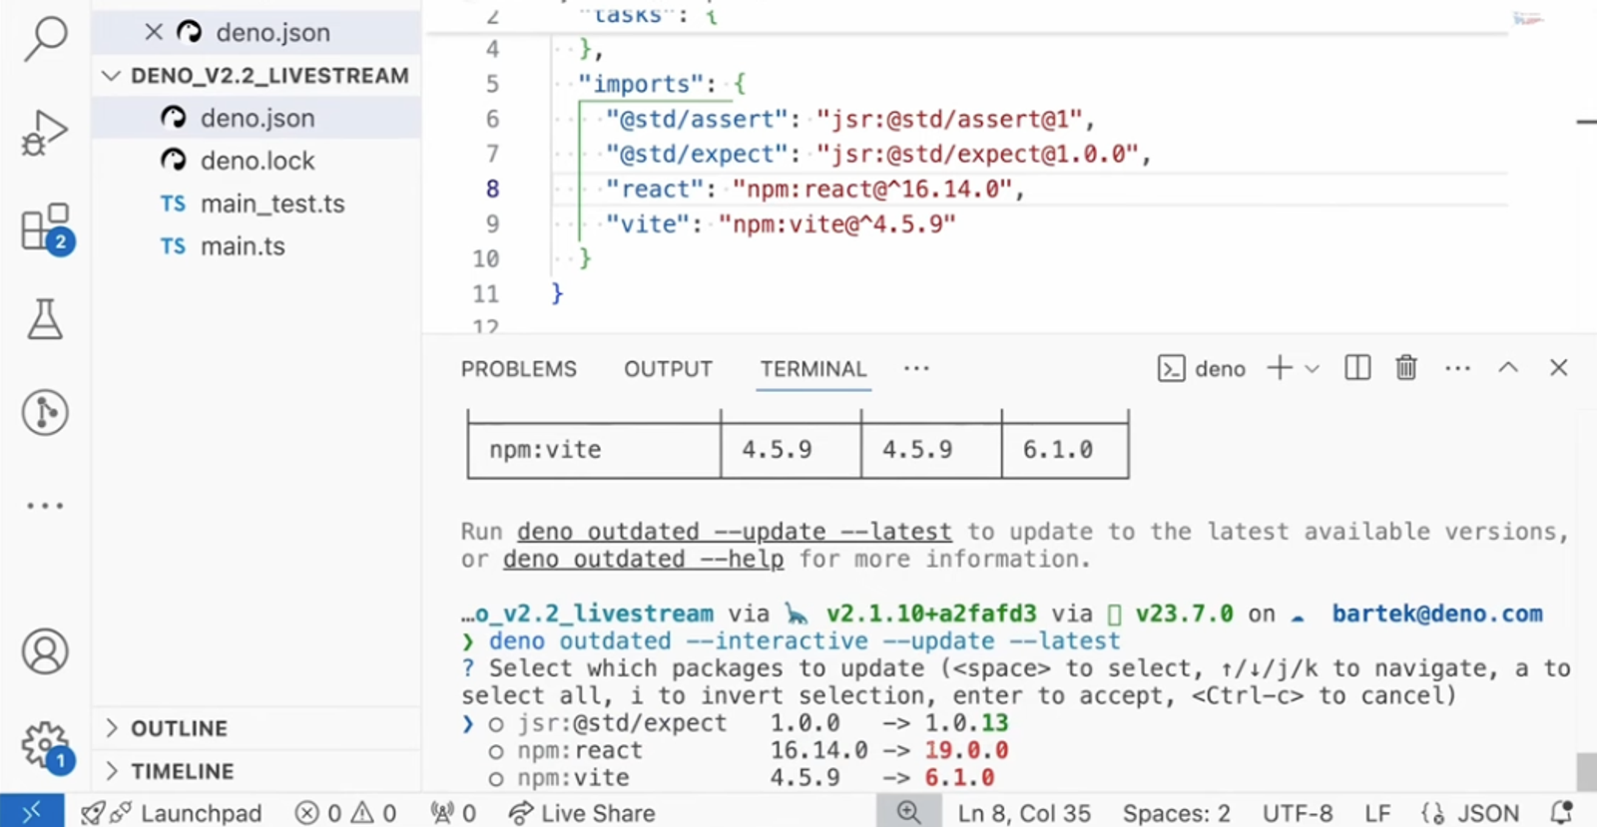1597x827 pixels.
Task: Open the Source Control graph icon
Action: click(x=45, y=412)
